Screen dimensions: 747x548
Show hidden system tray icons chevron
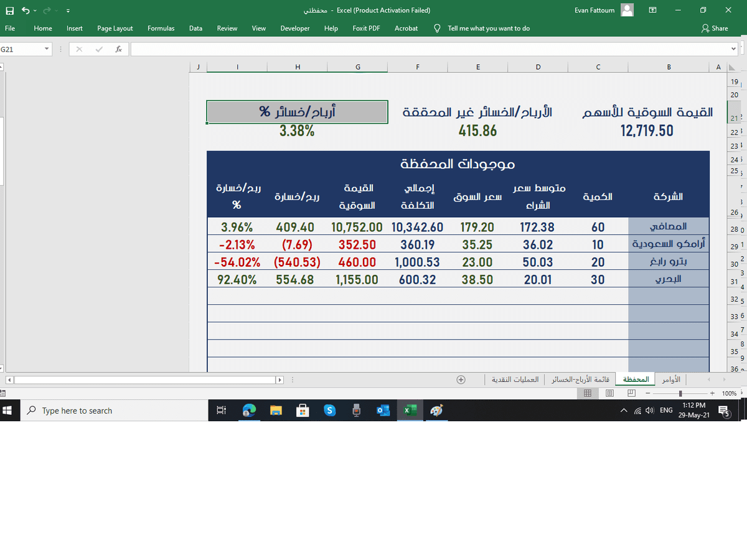click(624, 411)
